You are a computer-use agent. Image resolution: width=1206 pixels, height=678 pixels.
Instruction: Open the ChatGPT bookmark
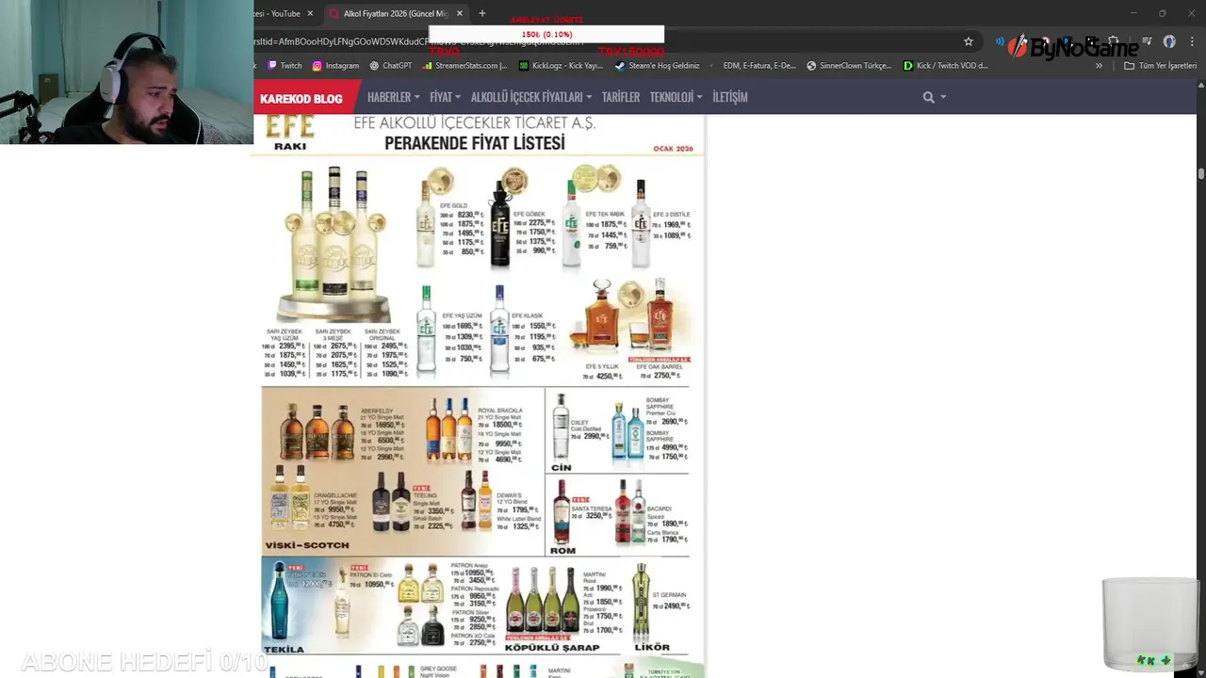[391, 66]
